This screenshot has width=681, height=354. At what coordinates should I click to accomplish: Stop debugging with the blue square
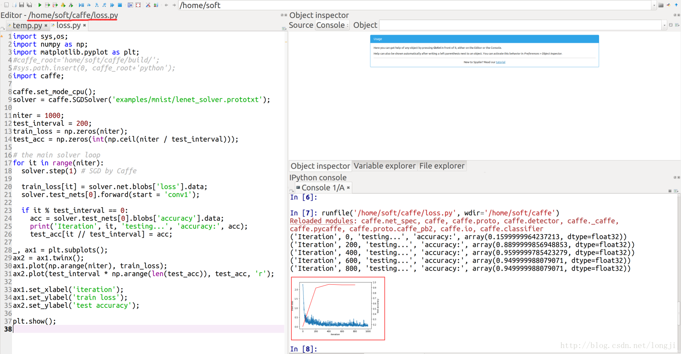click(x=120, y=5)
